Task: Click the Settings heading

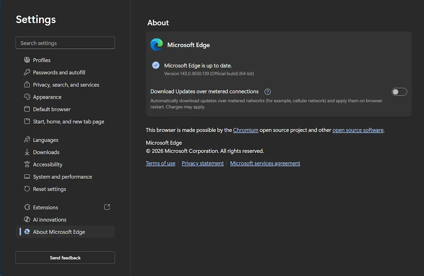Action: click(36, 19)
